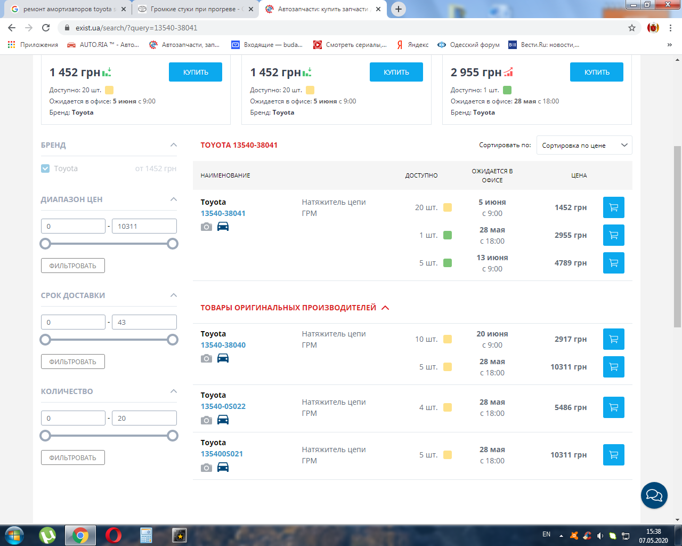Open part link 13540-38040

(x=223, y=345)
